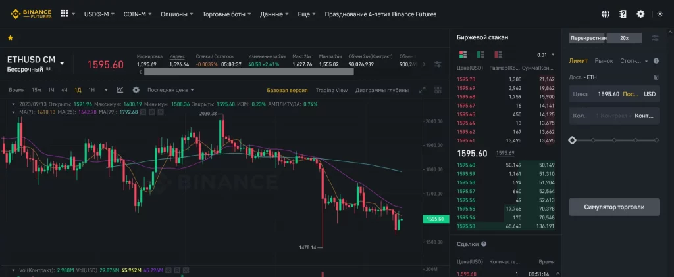Open the USDⓈ-M menu

99,14
